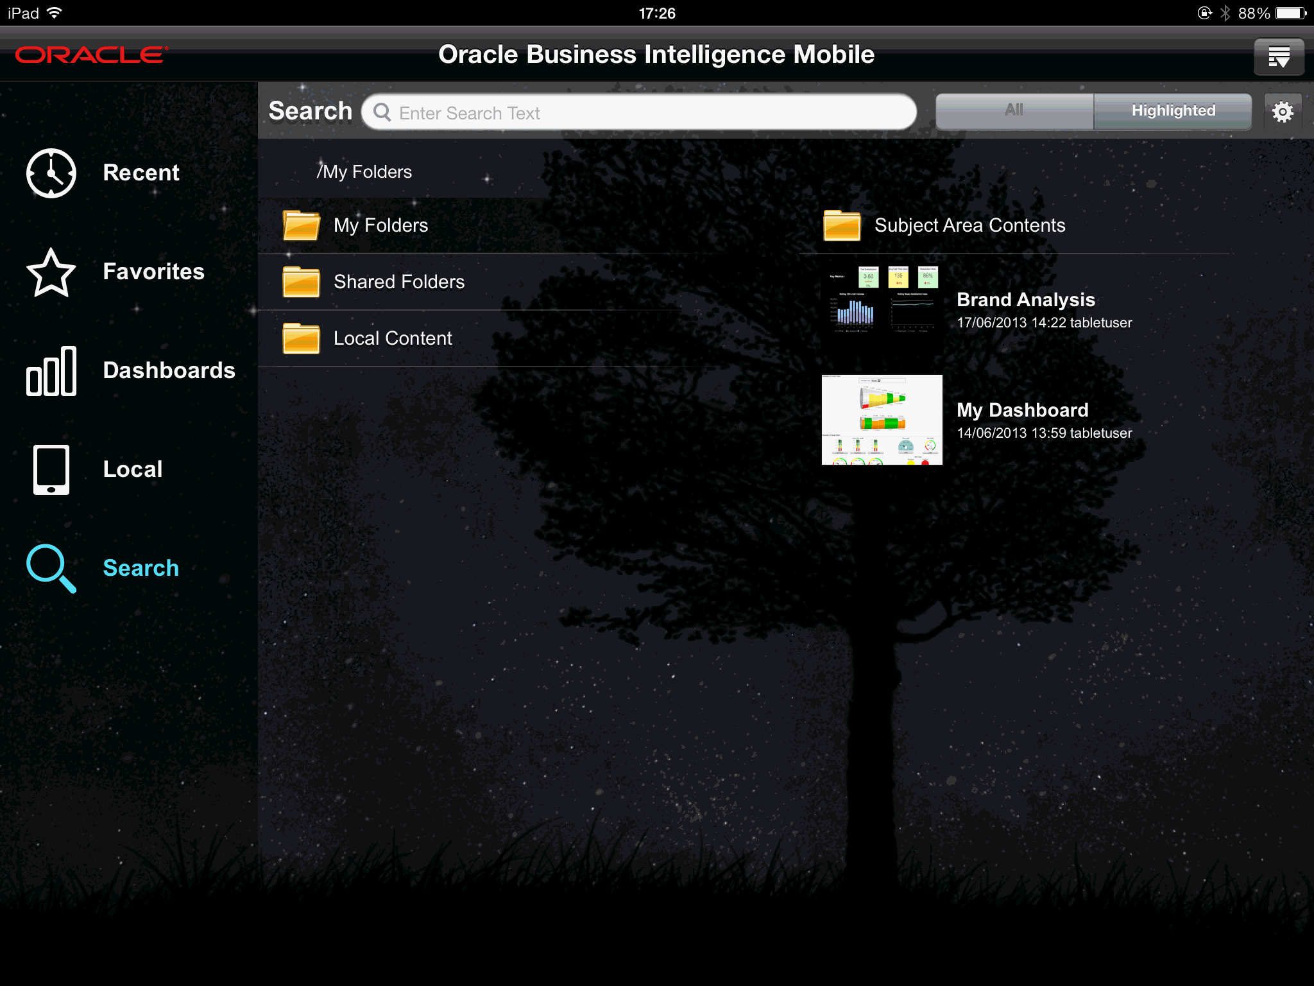Open the Favorites star icon
The width and height of the screenshot is (1314, 986).
tap(51, 272)
